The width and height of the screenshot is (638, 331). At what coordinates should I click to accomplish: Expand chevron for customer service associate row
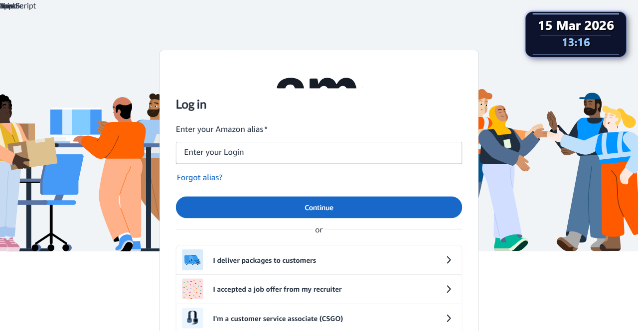[449, 318]
